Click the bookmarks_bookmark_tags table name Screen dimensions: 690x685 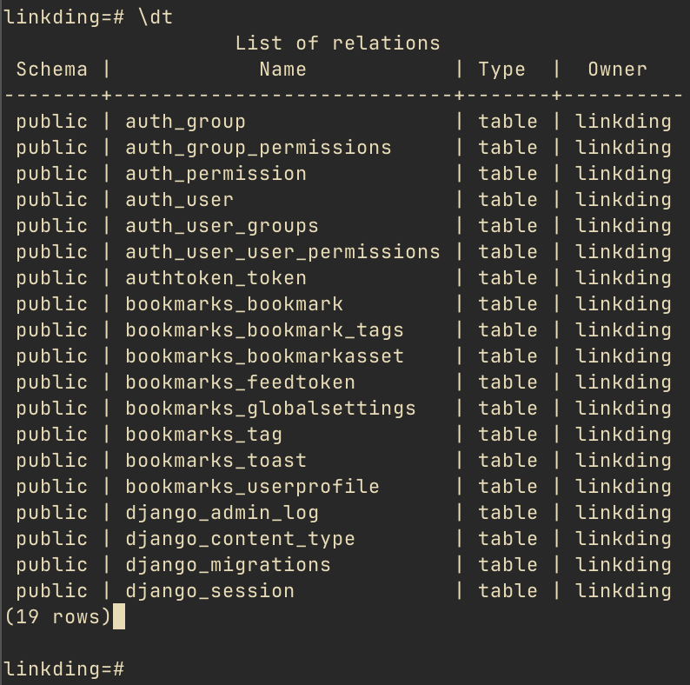(x=264, y=330)
